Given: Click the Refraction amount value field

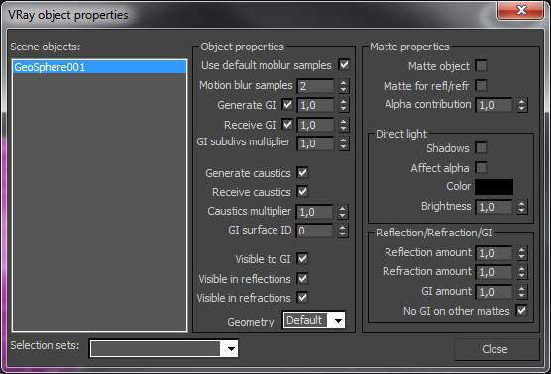Looking at the screenshot, I should (x=495, y=272).
